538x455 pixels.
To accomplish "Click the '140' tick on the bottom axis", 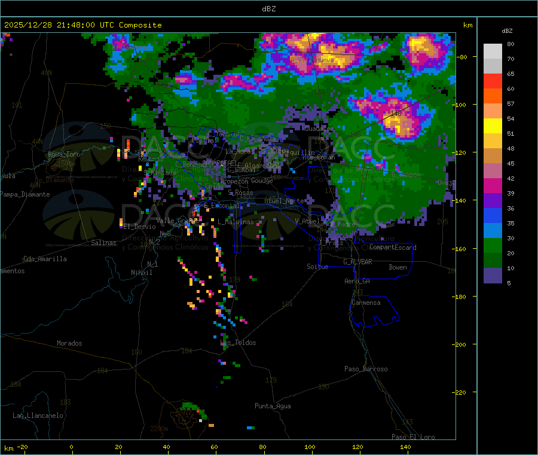I will click(405, 447).
